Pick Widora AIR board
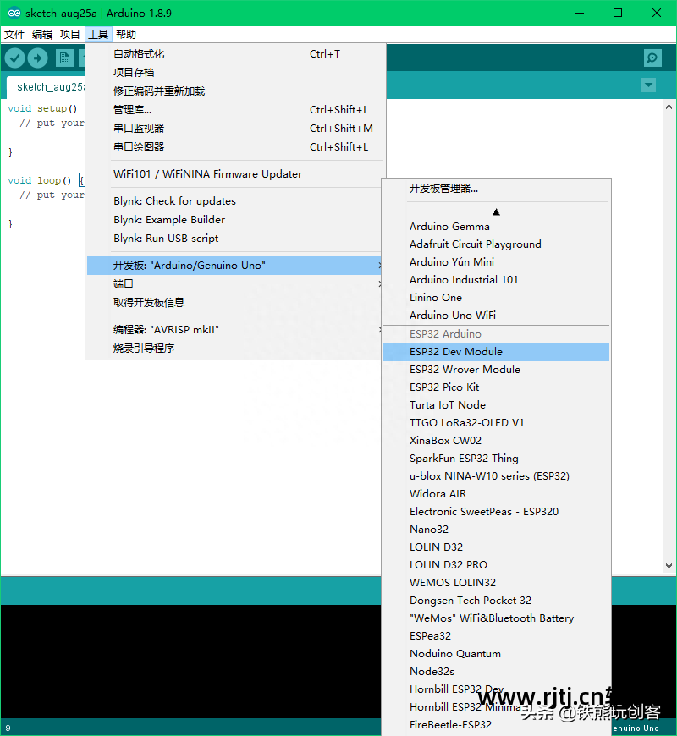The width and height of the screenshot is (677, 736). 496,494
